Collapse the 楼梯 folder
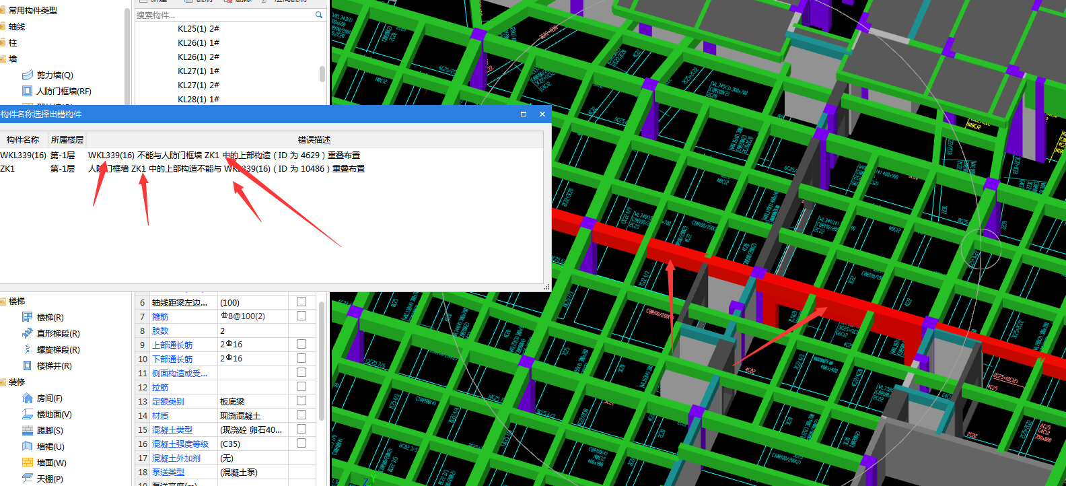 tap(3, 301)
